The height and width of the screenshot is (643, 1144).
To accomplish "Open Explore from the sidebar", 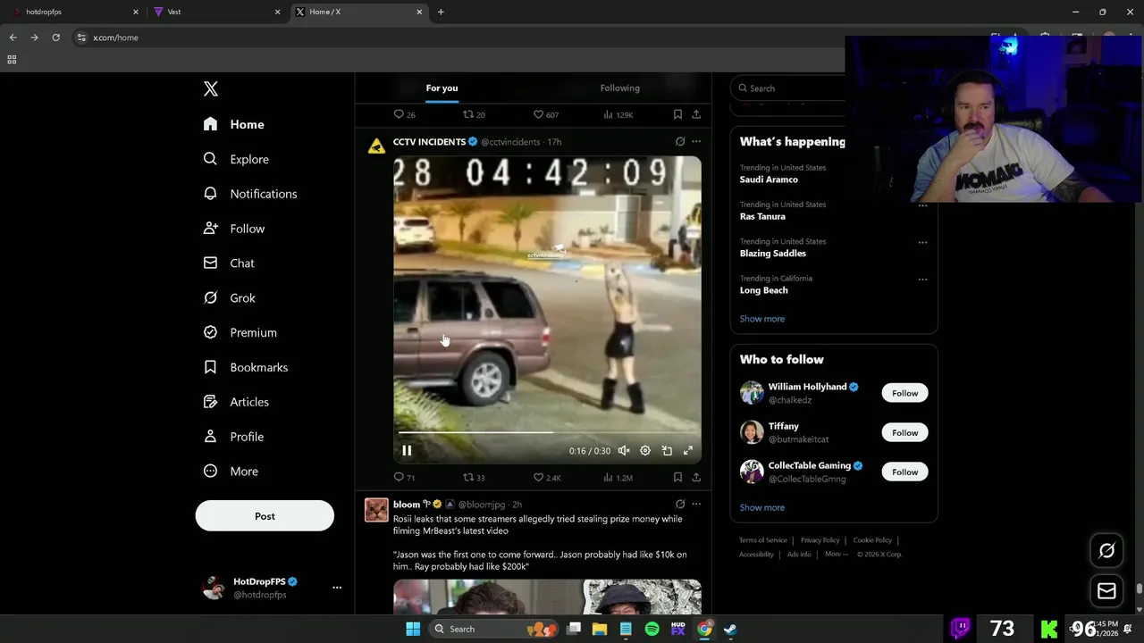I will (x=236, y=159).
